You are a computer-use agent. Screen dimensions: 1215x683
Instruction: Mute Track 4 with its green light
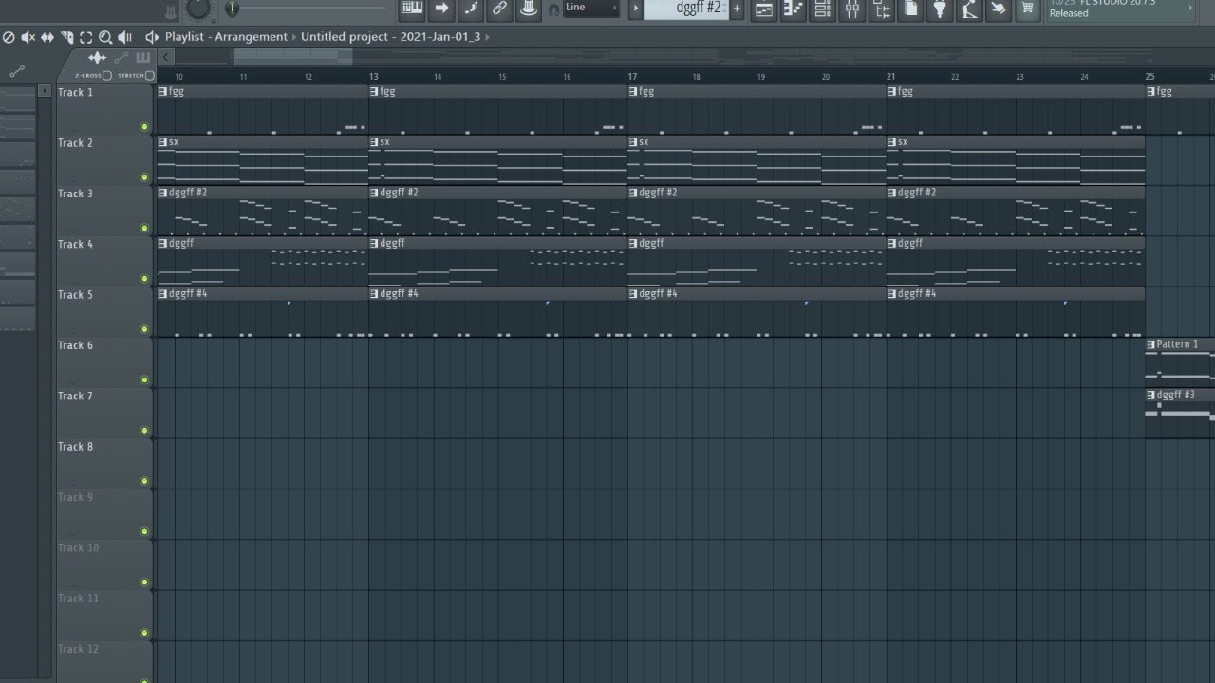click(x=145, y=279)
